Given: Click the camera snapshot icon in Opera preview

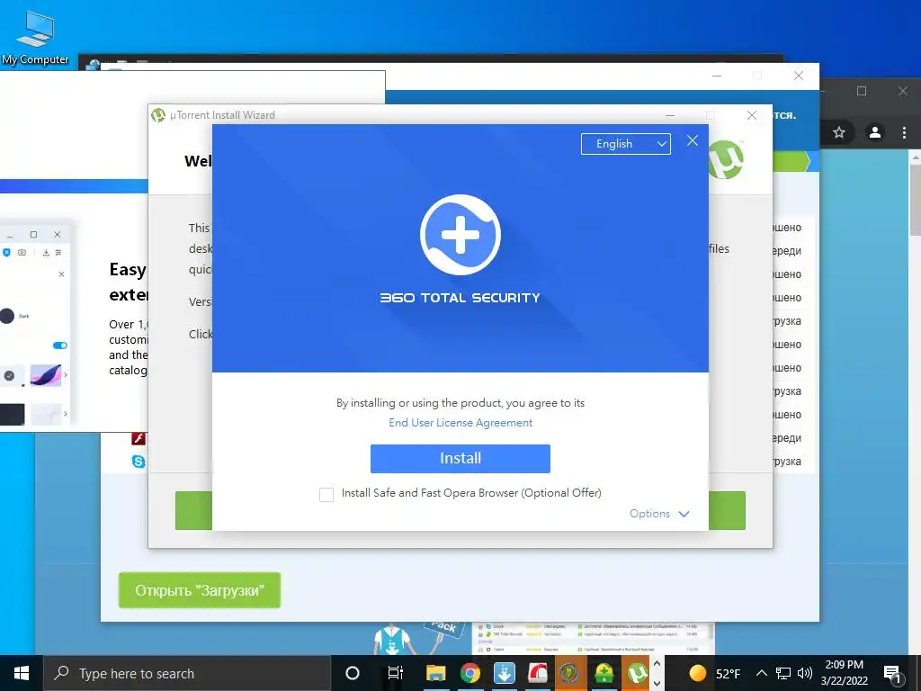Looking at the screenshot, I should click(22, 252).
